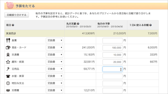Click the 59,771円 value in 日用品 row
The width and height of the screenshot is (168, 94).
[x=89, y=69]
